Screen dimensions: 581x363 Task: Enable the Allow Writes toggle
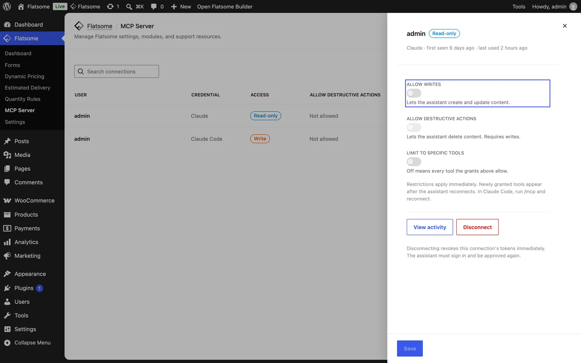pyautogui.click(x=414, y=93)
